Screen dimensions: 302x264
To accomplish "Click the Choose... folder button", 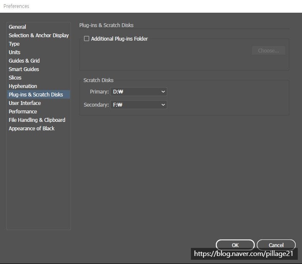I will coord(269,51).
